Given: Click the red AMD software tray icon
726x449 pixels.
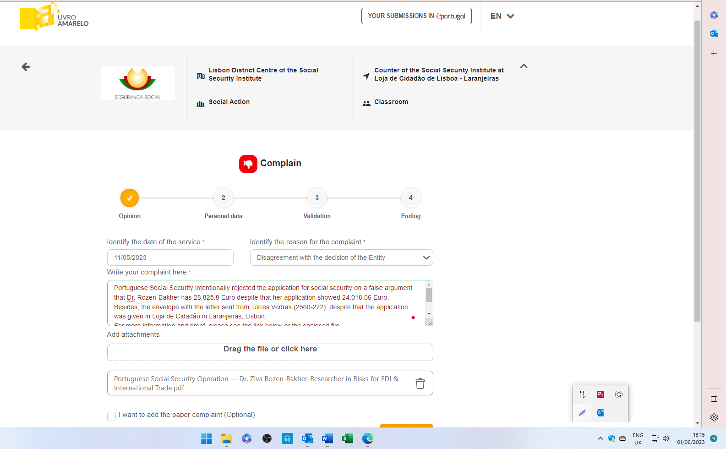Looking at the screenshot, I should click(600, 394).
